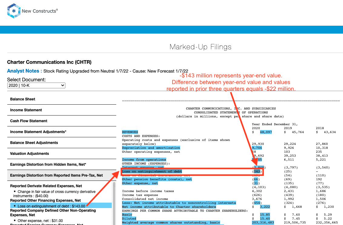
Task: Open the Balance Sheet section
Action: tap(62, 99)
